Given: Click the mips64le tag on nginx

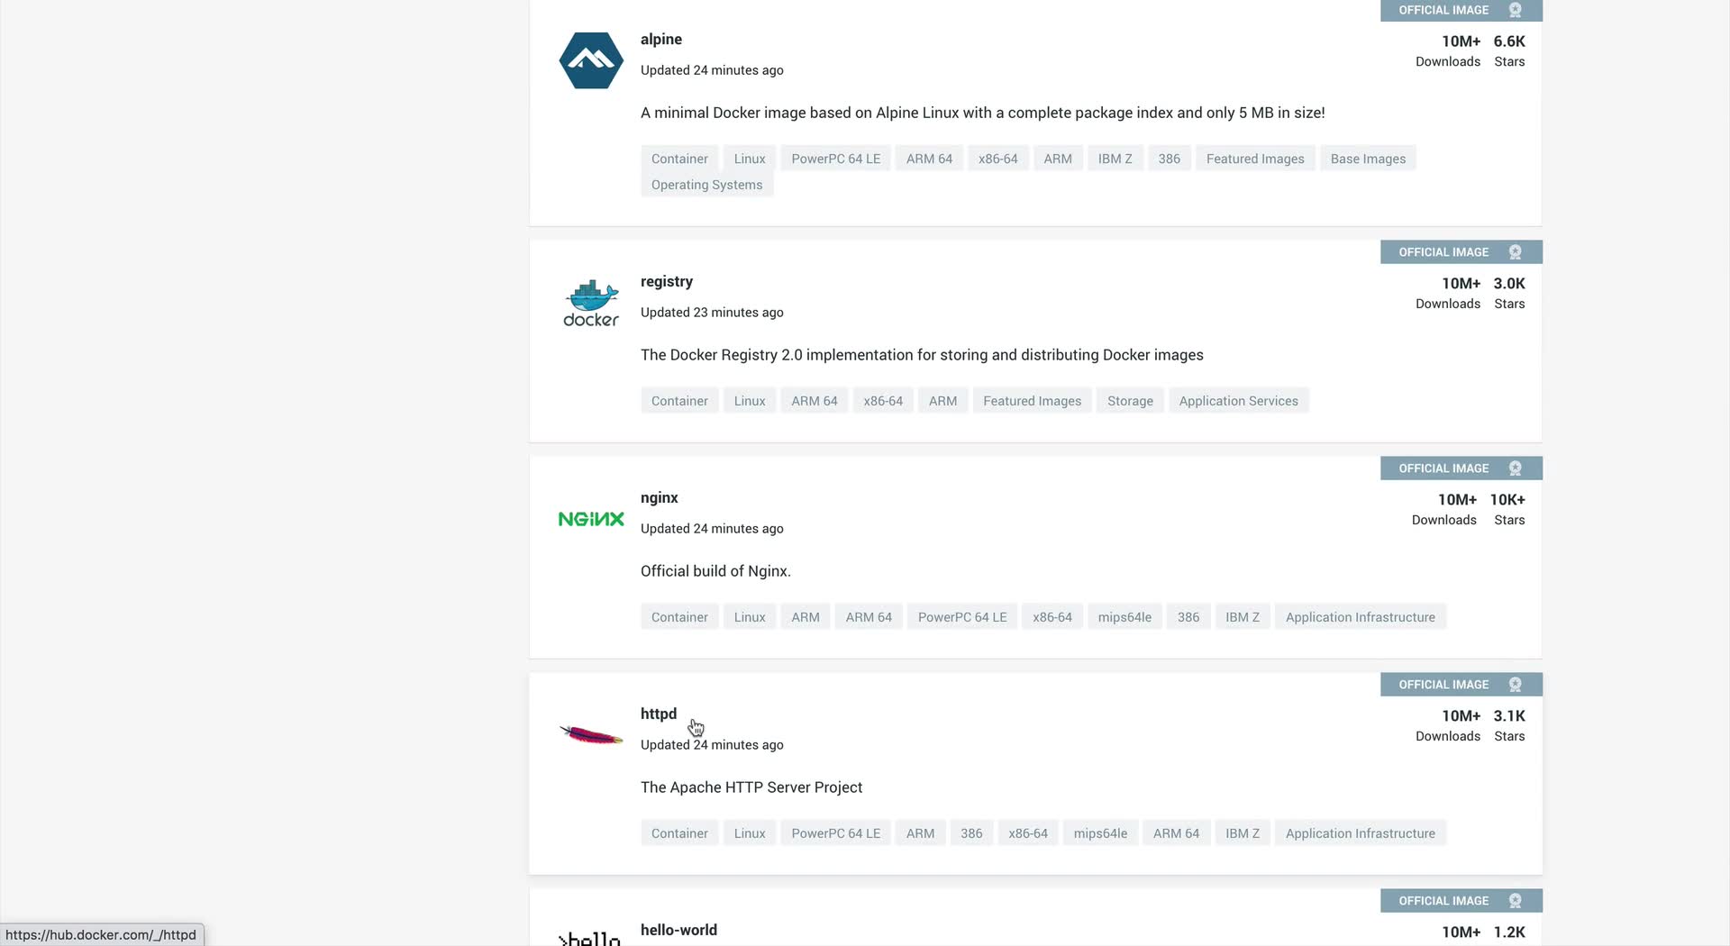Looking at the screenshot, I should coord(1124,617).
